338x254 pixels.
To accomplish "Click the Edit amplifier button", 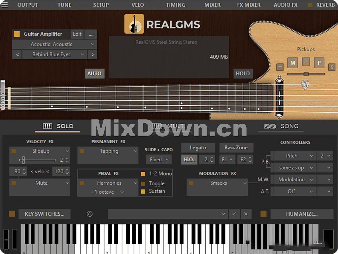I will coord(77,34).
